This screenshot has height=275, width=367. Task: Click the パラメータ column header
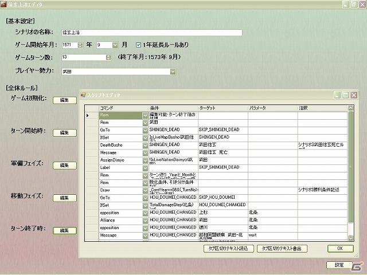273,108
